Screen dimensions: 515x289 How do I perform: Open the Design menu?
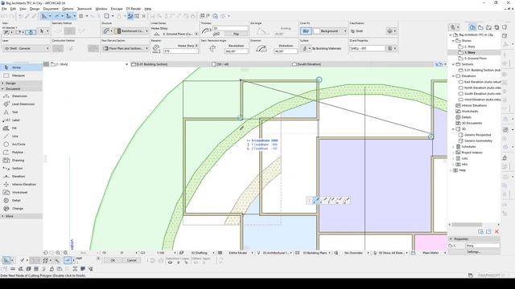tap(35, 9)
